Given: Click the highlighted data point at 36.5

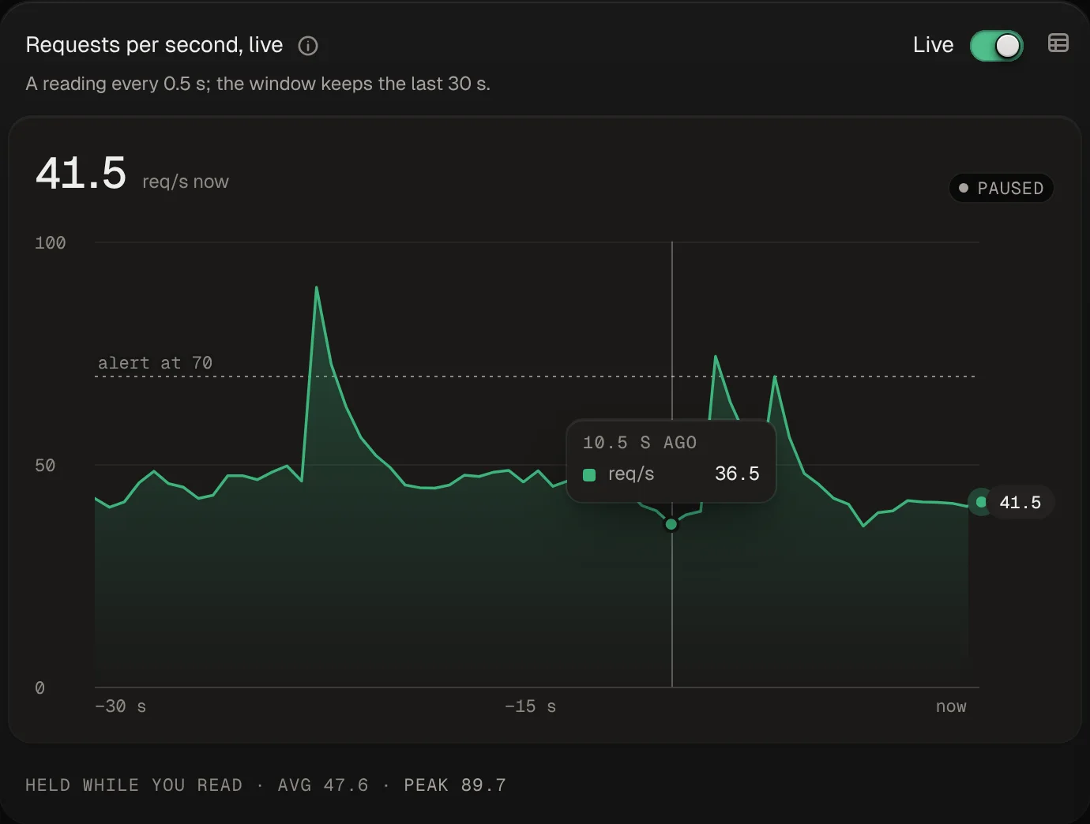Looking at the screenshot, I should pos(671,524).
